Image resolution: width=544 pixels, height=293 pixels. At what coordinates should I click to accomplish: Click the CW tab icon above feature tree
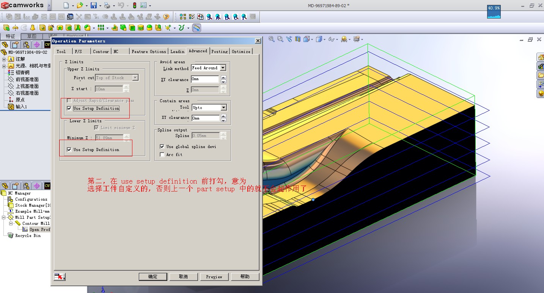[x=47, y=45]
